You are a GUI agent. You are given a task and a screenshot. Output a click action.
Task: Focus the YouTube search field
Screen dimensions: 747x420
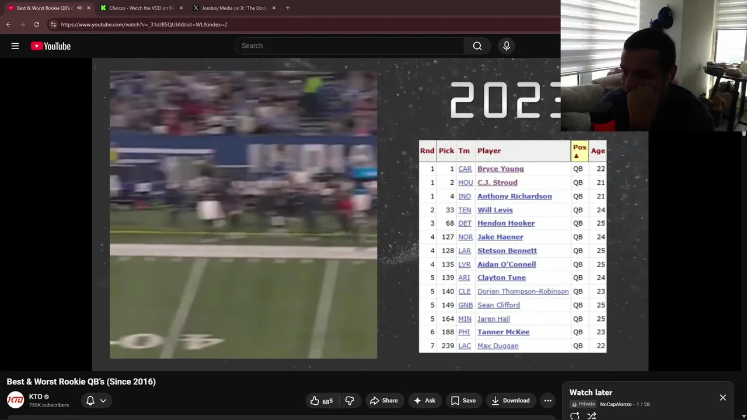[350, 46]
